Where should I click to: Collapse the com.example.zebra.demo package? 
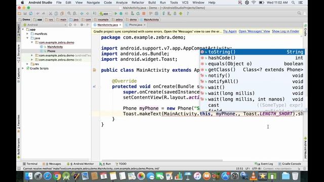tap(32, 42)
